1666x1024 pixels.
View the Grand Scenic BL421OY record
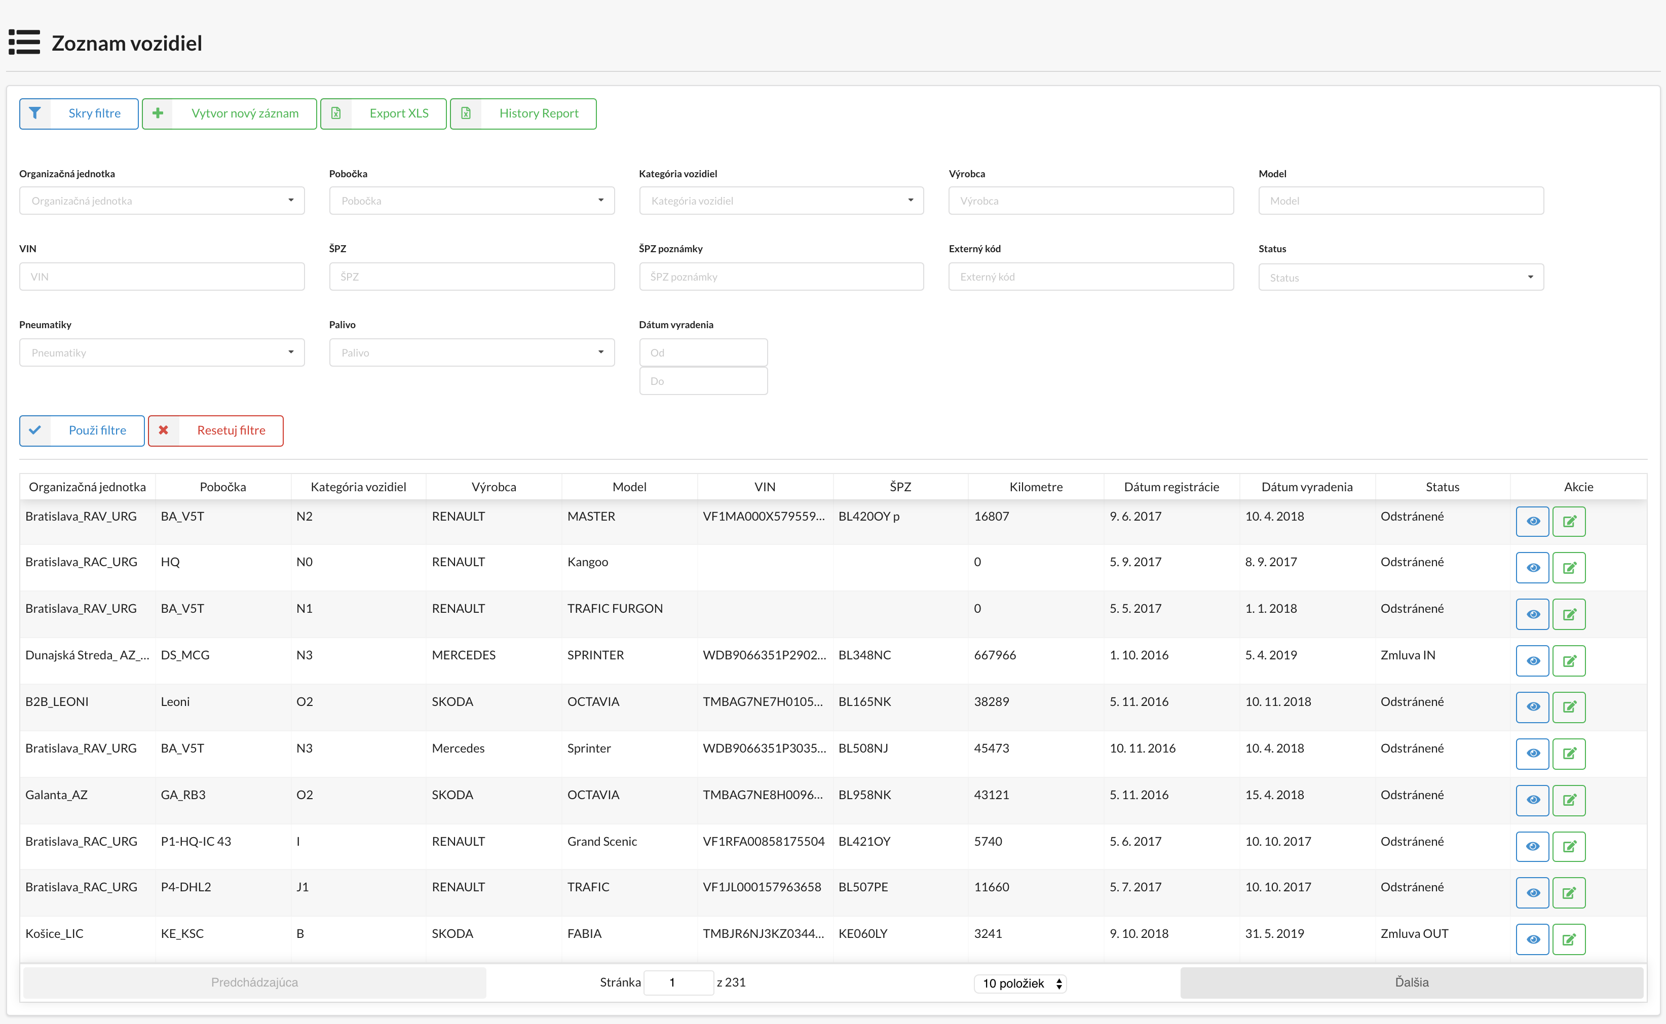[1533, 847]
